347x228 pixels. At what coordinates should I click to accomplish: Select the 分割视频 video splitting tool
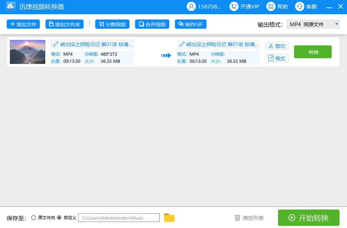tap(111, 24)
